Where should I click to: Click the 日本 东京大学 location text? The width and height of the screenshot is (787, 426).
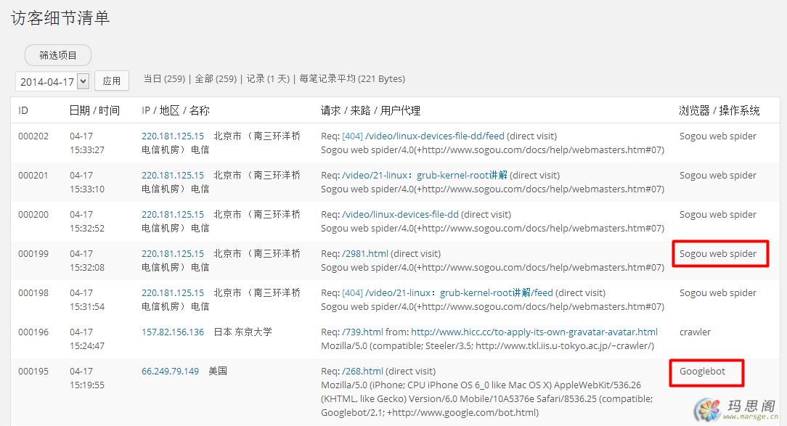click(x=243, y=332)
